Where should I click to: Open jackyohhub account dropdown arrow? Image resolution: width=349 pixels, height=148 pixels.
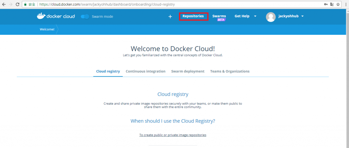tap(302, 16)
